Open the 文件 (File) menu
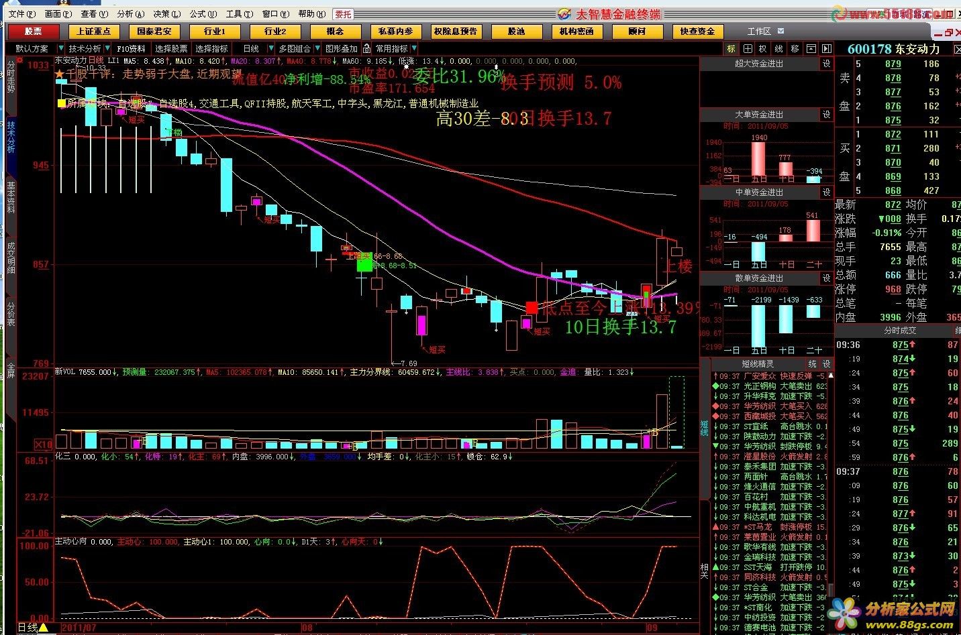 click(x=21, y=13)
